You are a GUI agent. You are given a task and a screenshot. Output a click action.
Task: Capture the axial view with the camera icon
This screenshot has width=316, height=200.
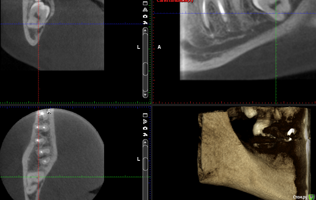pyautogui.click(x=145, y=128)
